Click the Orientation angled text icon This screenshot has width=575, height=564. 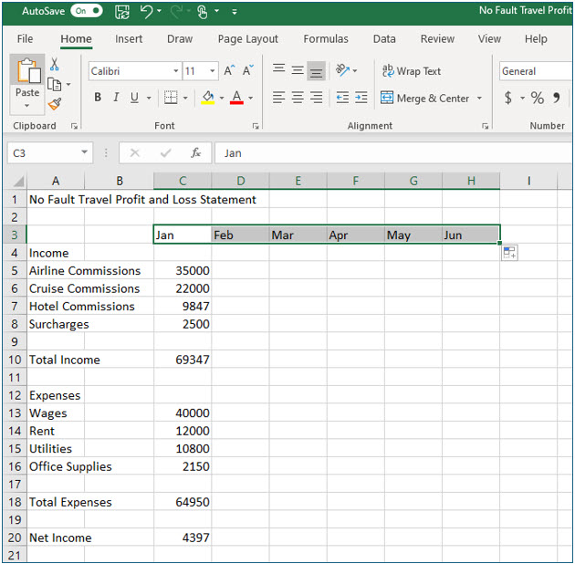342,69
